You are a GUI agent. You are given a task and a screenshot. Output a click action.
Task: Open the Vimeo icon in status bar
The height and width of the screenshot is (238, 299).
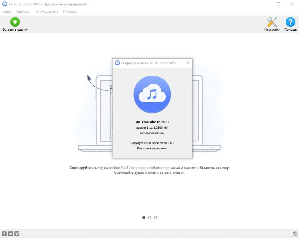pyautogui.click(x=17, y=234)
